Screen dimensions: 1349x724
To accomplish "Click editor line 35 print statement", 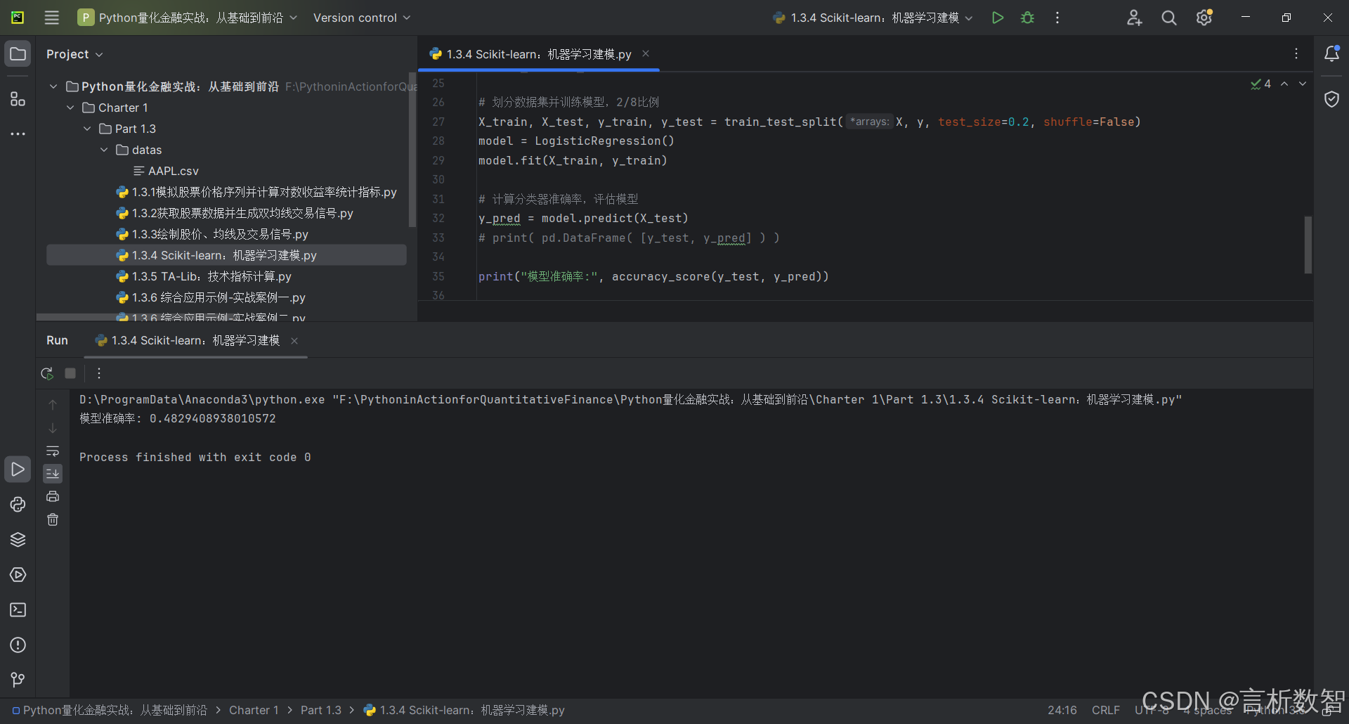I will tap(653, 277).
